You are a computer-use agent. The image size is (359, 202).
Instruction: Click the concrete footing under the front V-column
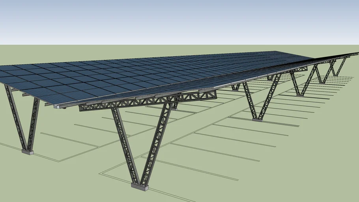coord(140,186)
